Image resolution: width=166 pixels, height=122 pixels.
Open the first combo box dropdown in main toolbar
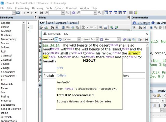13,13
